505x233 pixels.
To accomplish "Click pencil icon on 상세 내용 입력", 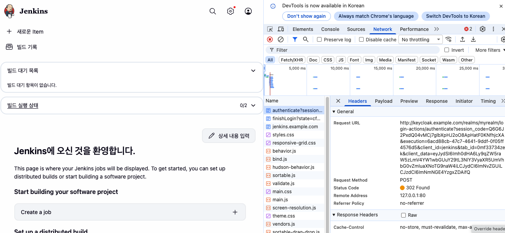I will (211, 136).
